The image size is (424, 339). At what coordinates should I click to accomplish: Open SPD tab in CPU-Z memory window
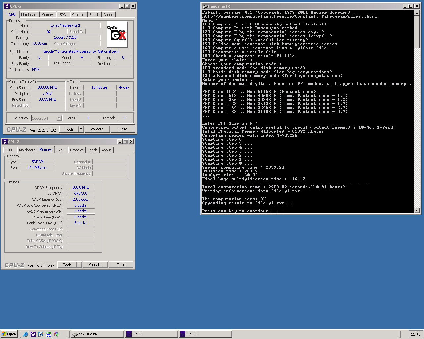click(x=61, y=150)
